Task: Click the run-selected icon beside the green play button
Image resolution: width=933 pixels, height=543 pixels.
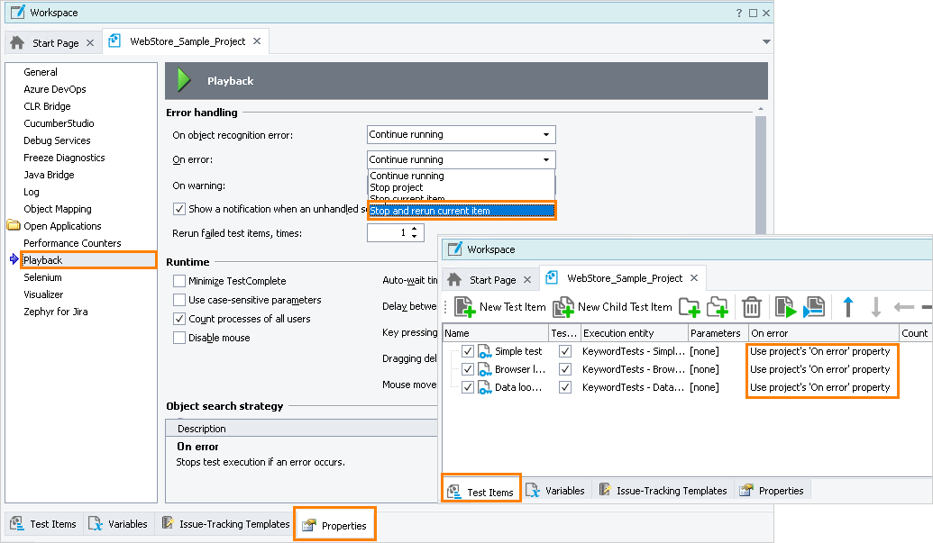Action: coord(813,307)
